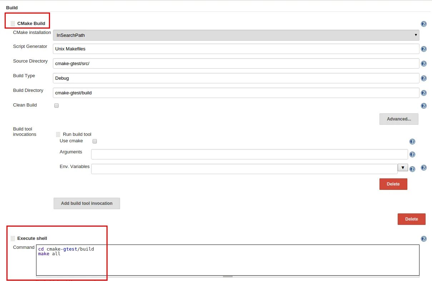Open help for CMake Build step
Image resolution: width=432 pixels, height=281 pixels.
click(423, 24)
